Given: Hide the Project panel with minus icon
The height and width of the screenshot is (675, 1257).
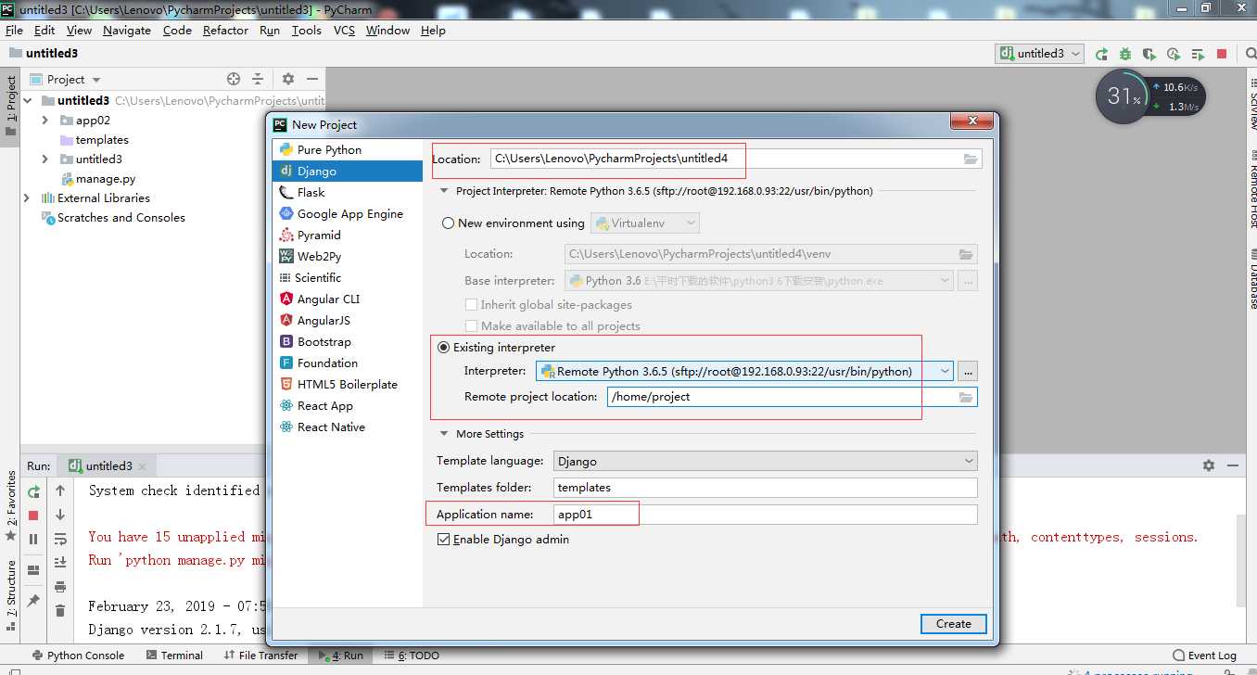Looking at the screenshot, I should tap(312, 79).
